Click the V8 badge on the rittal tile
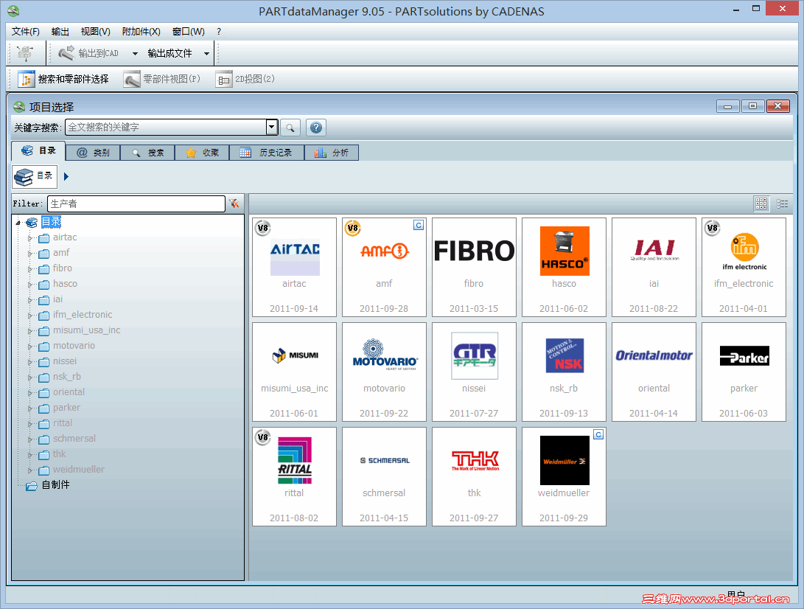 point(262,437)
